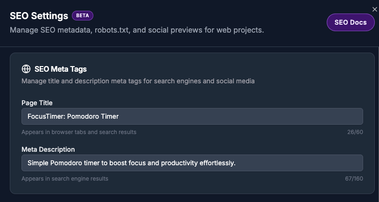Open the SEO Docs link
This screenshot has height=202, width=379.
(x=351, y=22)
